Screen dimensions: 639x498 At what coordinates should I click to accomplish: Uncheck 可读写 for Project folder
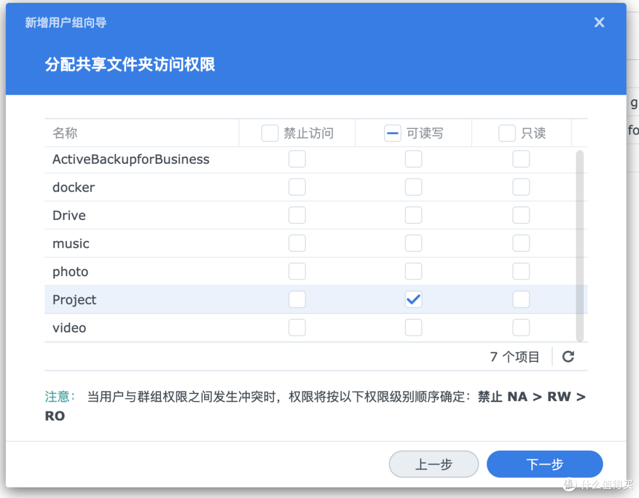413,299
